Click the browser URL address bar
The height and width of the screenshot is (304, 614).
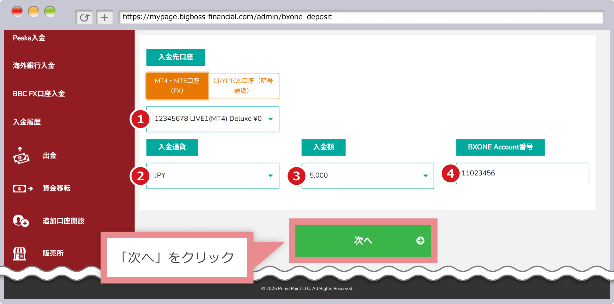[x=360, y=17]
